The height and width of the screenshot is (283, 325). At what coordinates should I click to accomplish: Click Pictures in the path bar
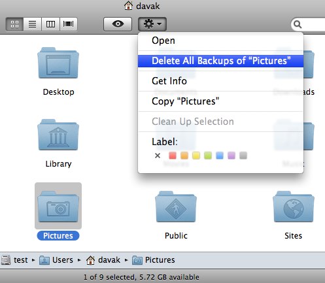pyautogui.click(x=154, y=260)
